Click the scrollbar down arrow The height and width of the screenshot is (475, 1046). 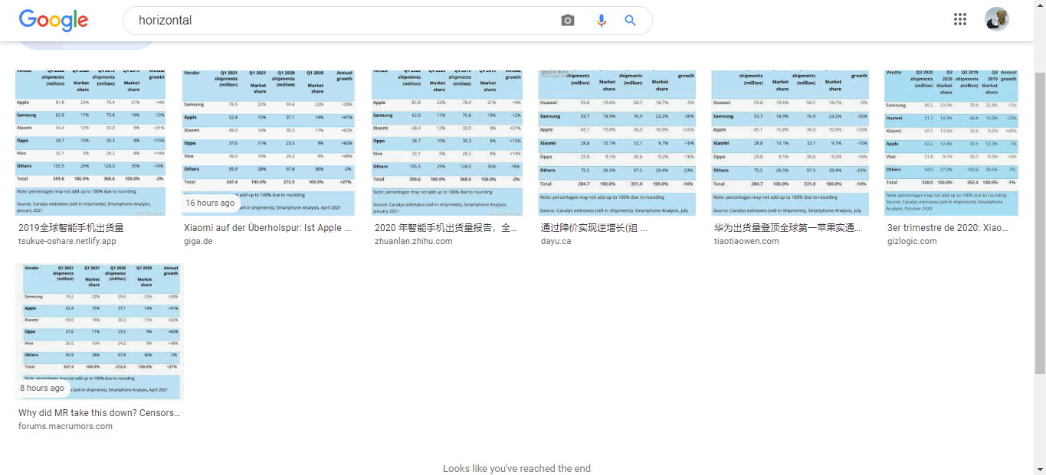(x=1040, y=468)
